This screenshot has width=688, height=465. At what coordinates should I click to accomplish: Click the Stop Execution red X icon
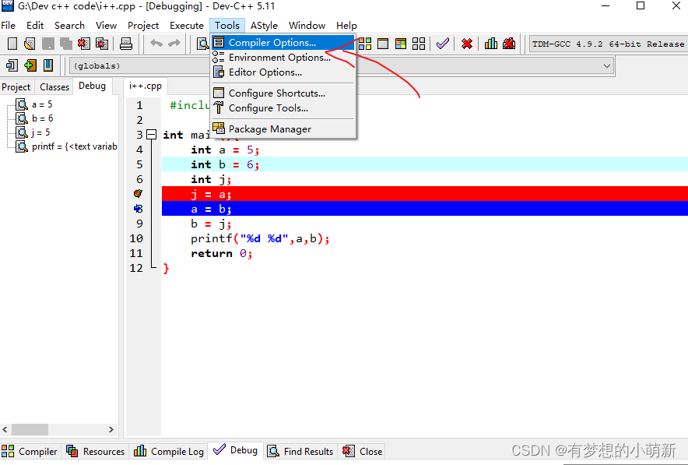coord(467,44)
